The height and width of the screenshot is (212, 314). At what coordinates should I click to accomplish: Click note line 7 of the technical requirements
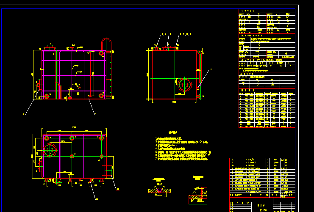click(x=181, y=159)
